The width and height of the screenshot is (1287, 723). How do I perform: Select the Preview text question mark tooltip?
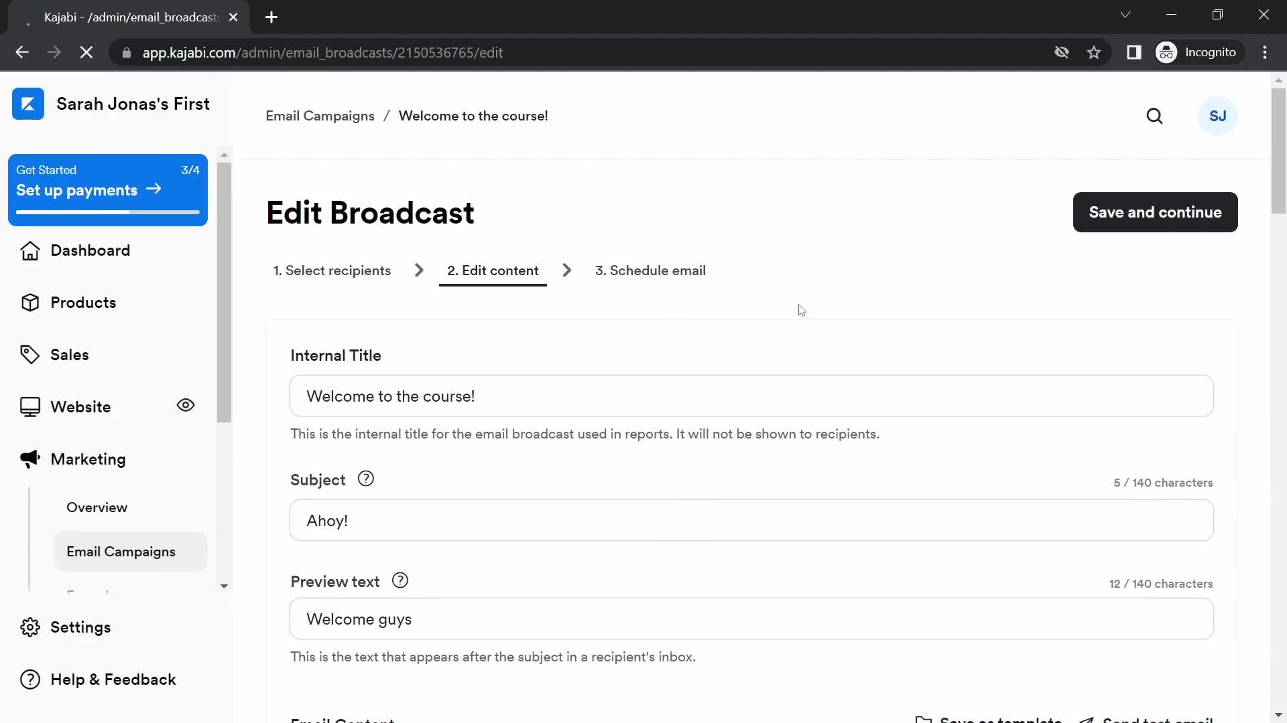tap(400, 580)
